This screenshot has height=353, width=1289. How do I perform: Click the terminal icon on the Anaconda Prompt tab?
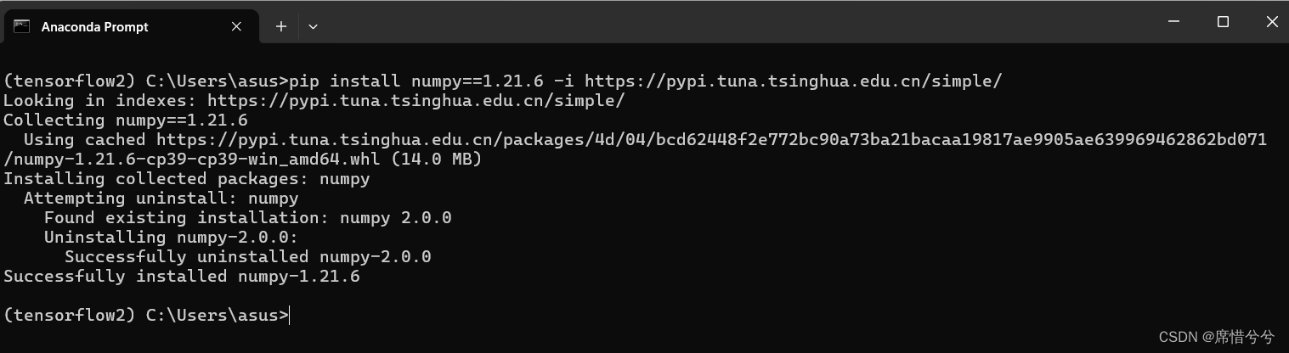point(22,26)
